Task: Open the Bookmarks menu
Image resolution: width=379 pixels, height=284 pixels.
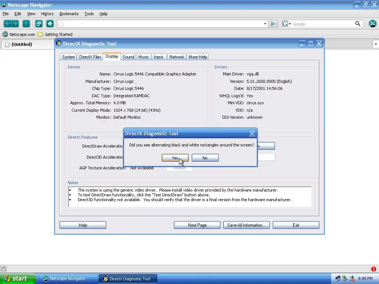Action: pos(69,14)
